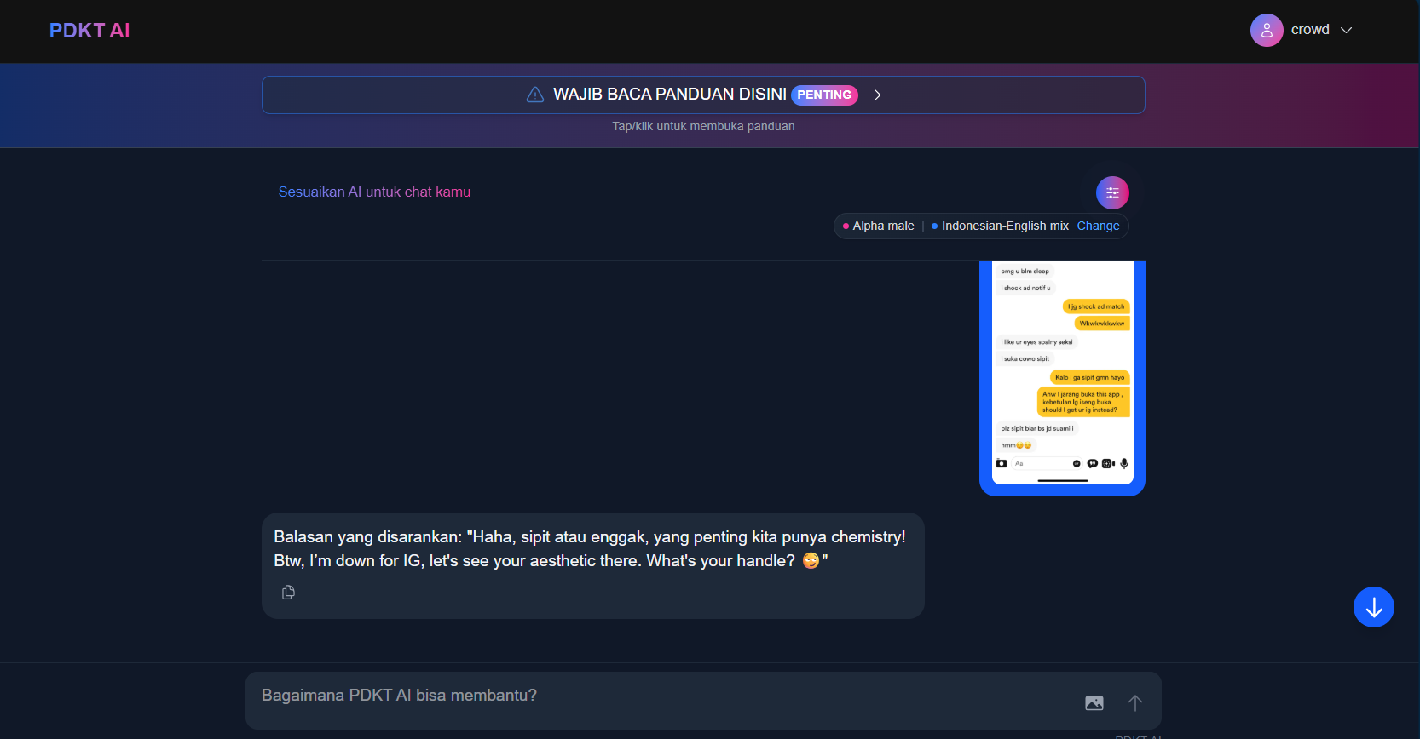This screenshot has height=739, width=1420.
Task: Click the Balasan yang disarankan reply text
Action: point(590,549)
